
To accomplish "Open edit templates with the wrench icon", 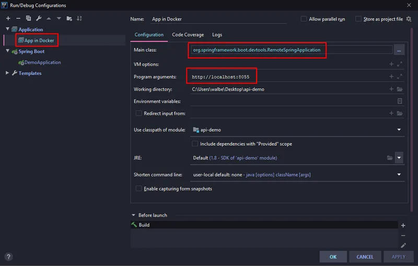I will (39, 18).
